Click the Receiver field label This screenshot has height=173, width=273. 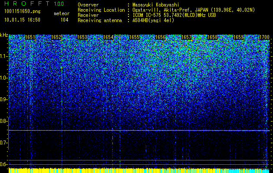click(x=88, y=15)
